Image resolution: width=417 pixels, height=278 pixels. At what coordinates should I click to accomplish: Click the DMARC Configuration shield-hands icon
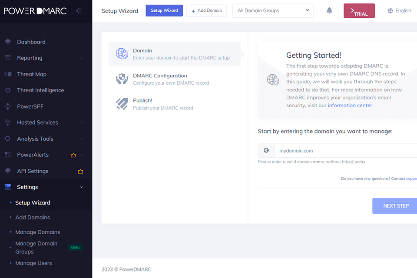[x=122, y=79]
